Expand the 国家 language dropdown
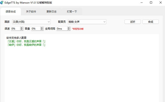This screenshot has height=102, width=165. click(x=31, y=22)
